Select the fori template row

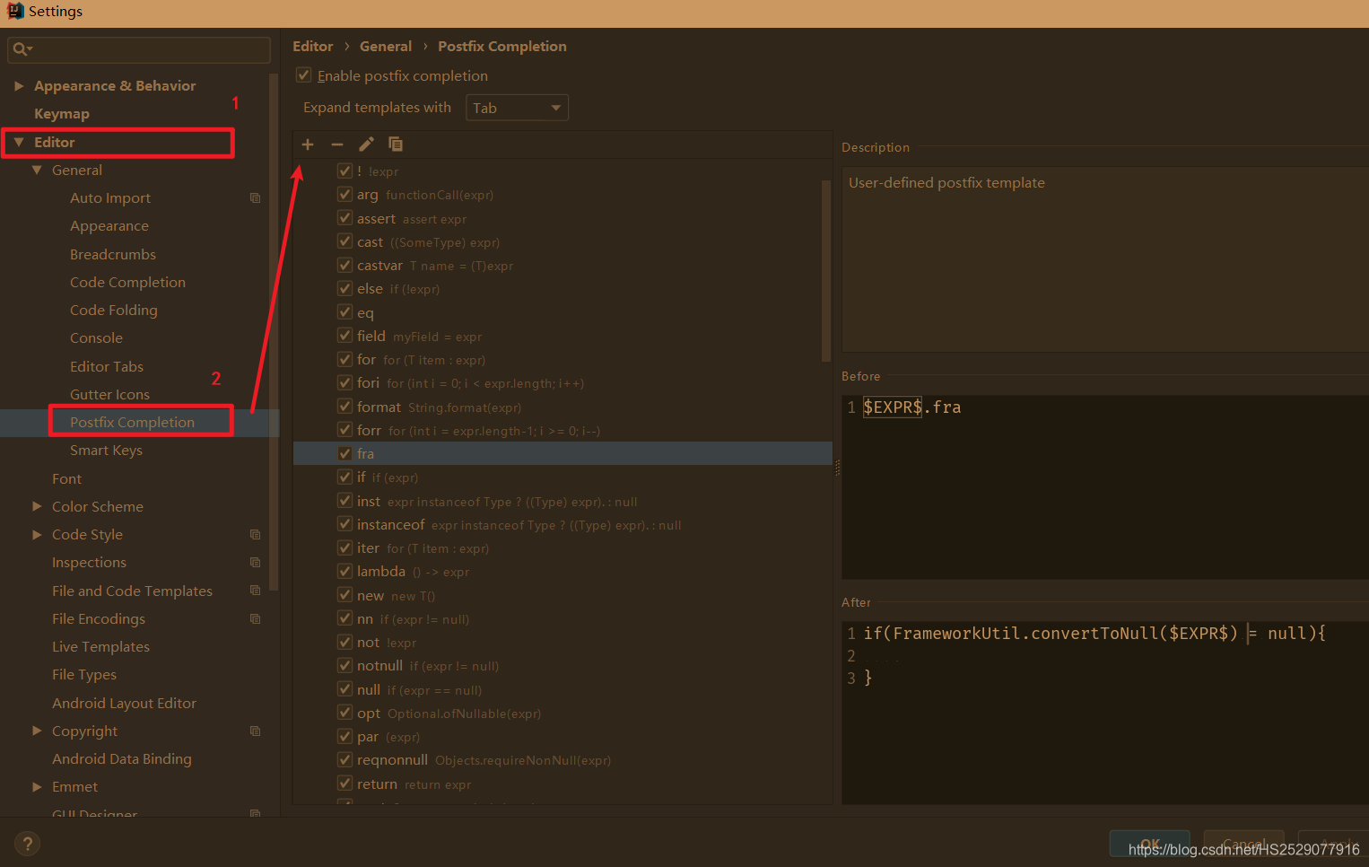[x=562, y=383]
